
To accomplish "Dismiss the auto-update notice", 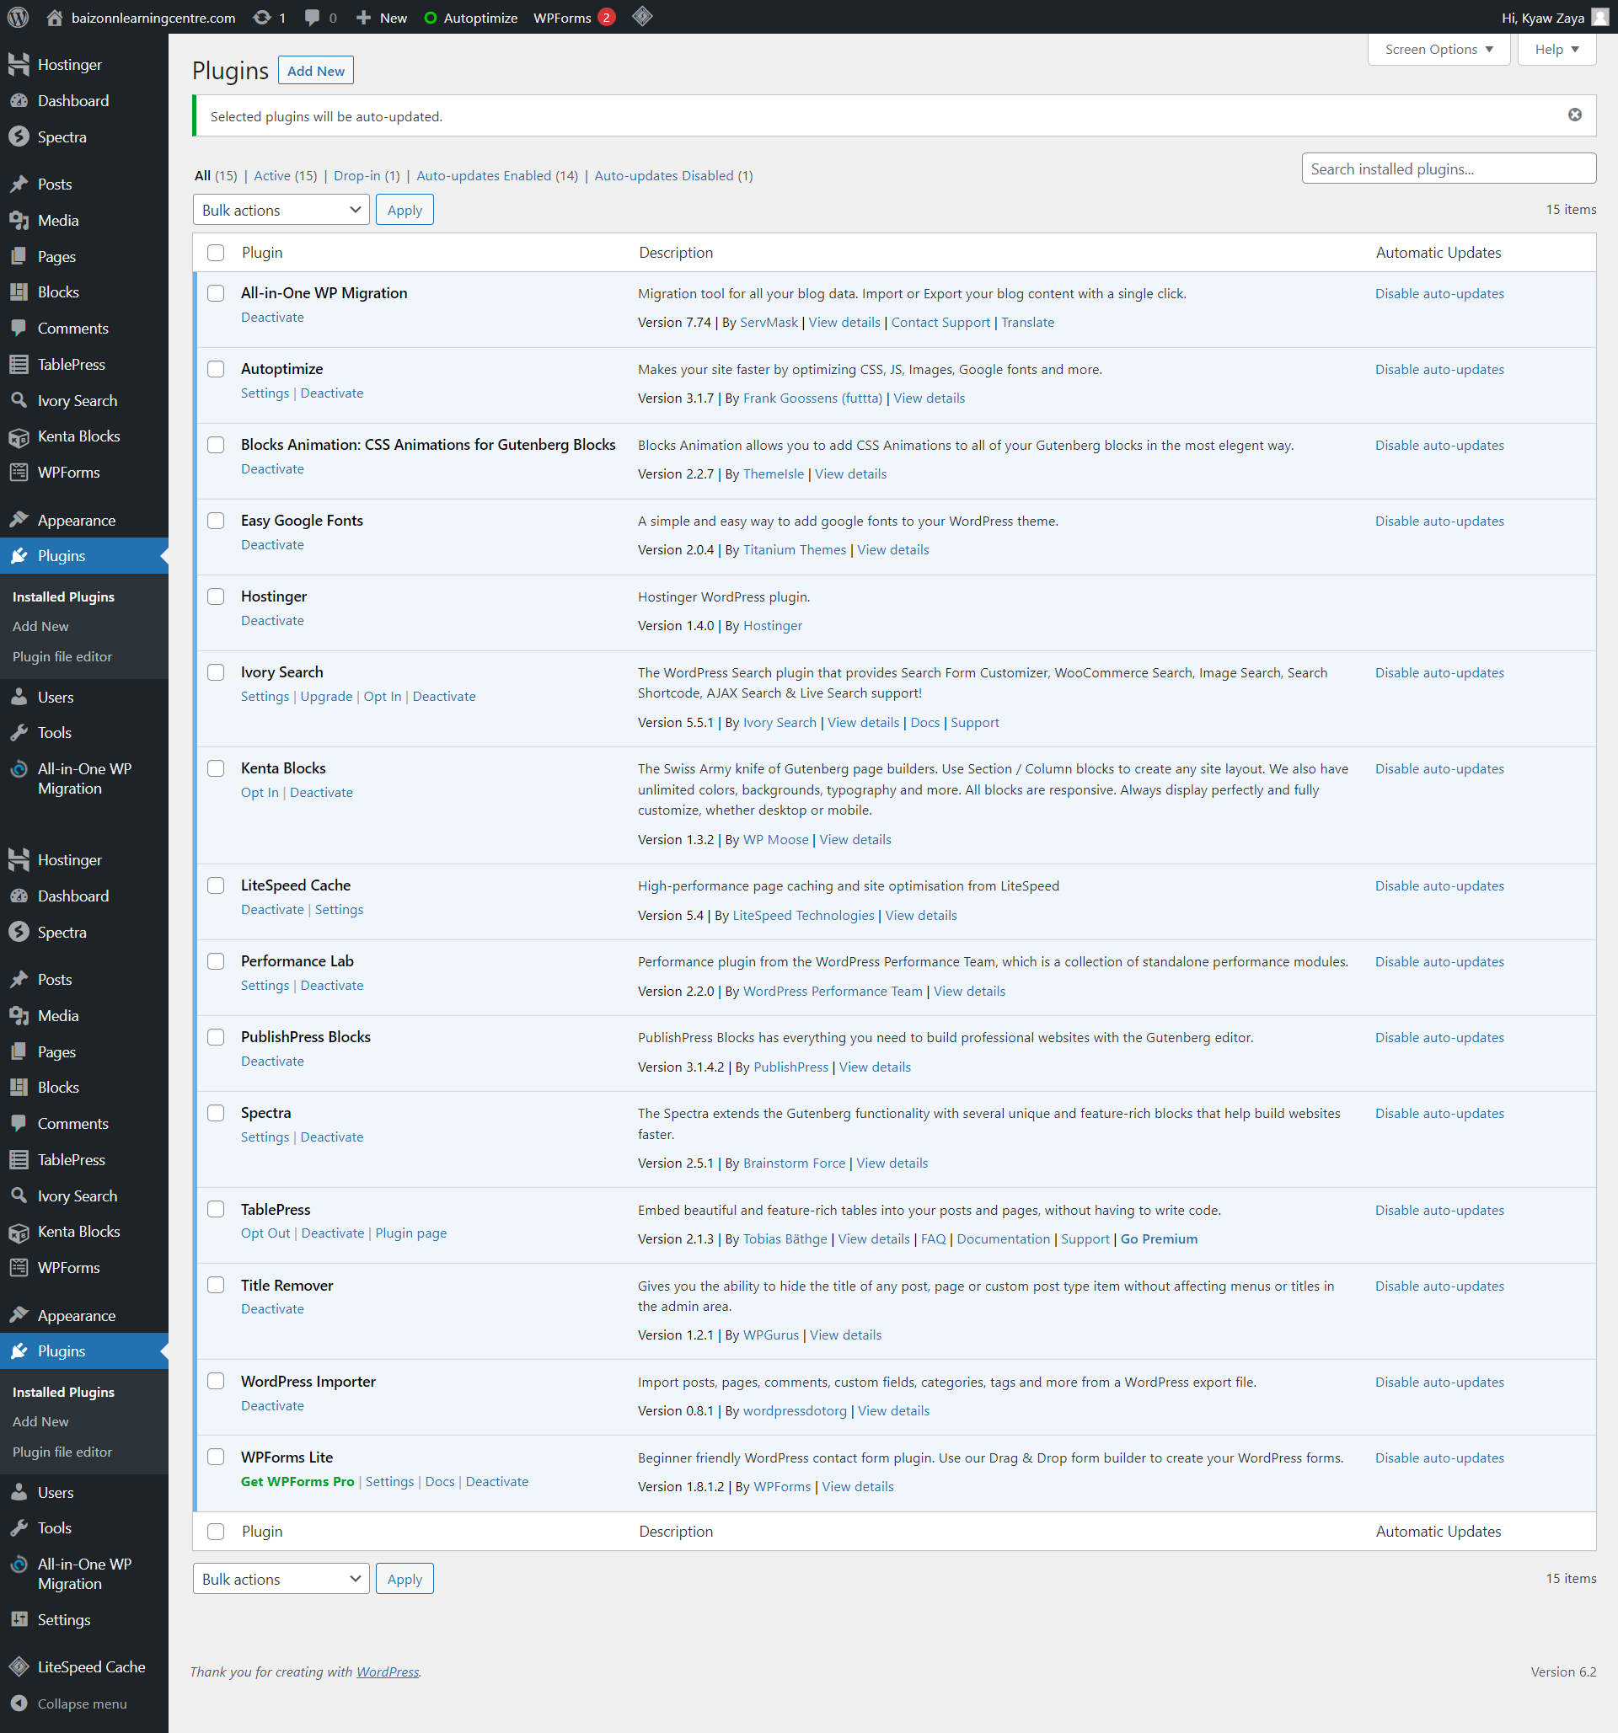I will [x=1574, y=115].
